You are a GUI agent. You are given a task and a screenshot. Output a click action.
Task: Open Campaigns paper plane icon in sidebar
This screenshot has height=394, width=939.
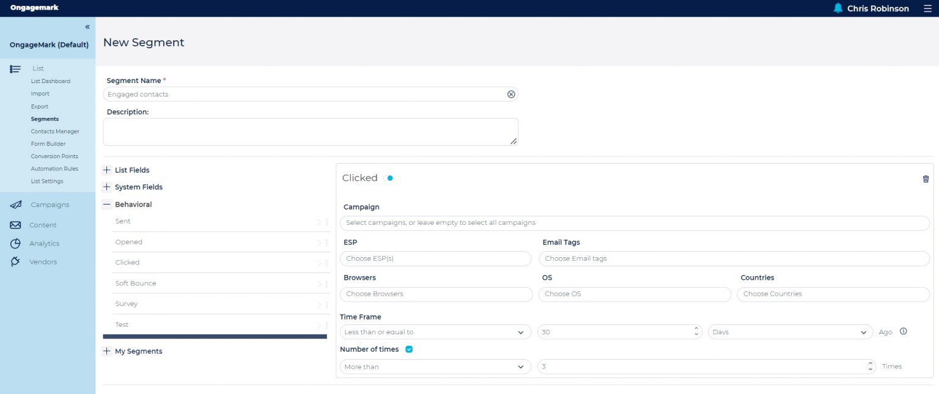click(x=16, y=205)
